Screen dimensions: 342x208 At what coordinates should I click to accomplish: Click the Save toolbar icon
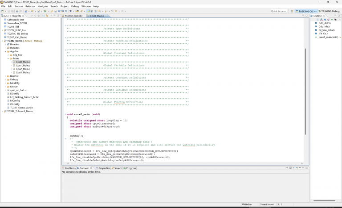pos(9,11)
